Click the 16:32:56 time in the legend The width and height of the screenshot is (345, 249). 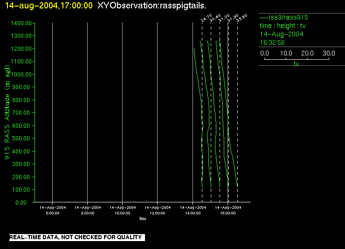point(272,42)
